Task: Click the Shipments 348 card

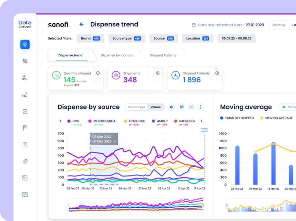Action: pyautogui.click(x=135, y=78)
